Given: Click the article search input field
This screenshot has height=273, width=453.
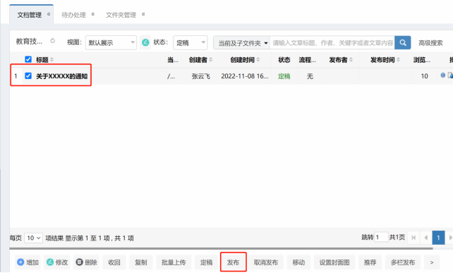Looking at the screenshot, I should [332, 43].
